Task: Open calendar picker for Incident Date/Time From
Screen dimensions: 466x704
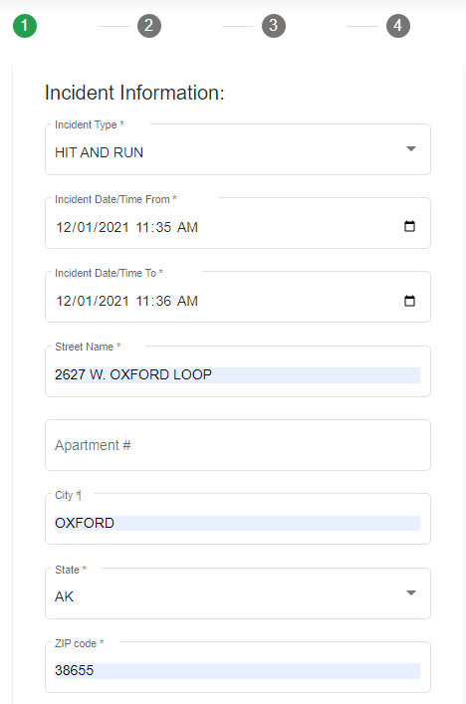Action: tap(409, 226)
